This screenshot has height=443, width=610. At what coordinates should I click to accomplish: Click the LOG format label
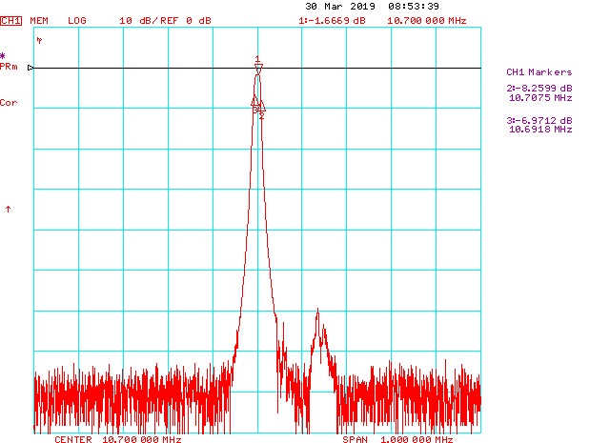(76, 20)
